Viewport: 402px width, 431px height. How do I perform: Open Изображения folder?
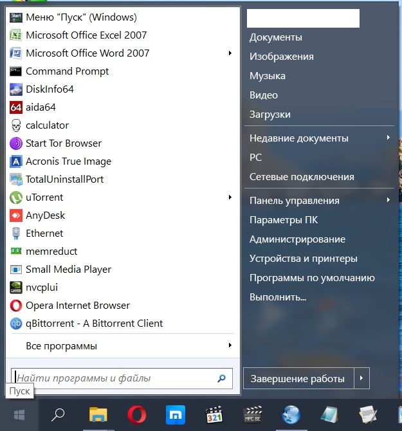tap(282, 57)
